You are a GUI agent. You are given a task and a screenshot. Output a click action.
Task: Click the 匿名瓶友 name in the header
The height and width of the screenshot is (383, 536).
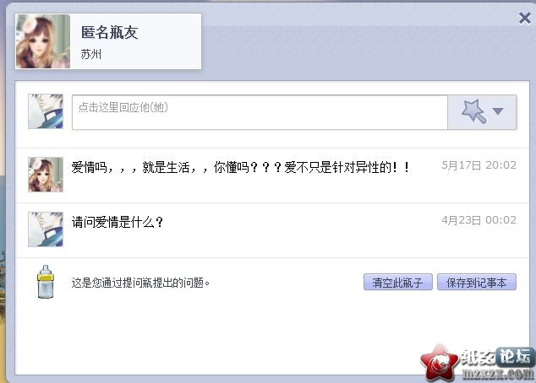tap(109, 32)
